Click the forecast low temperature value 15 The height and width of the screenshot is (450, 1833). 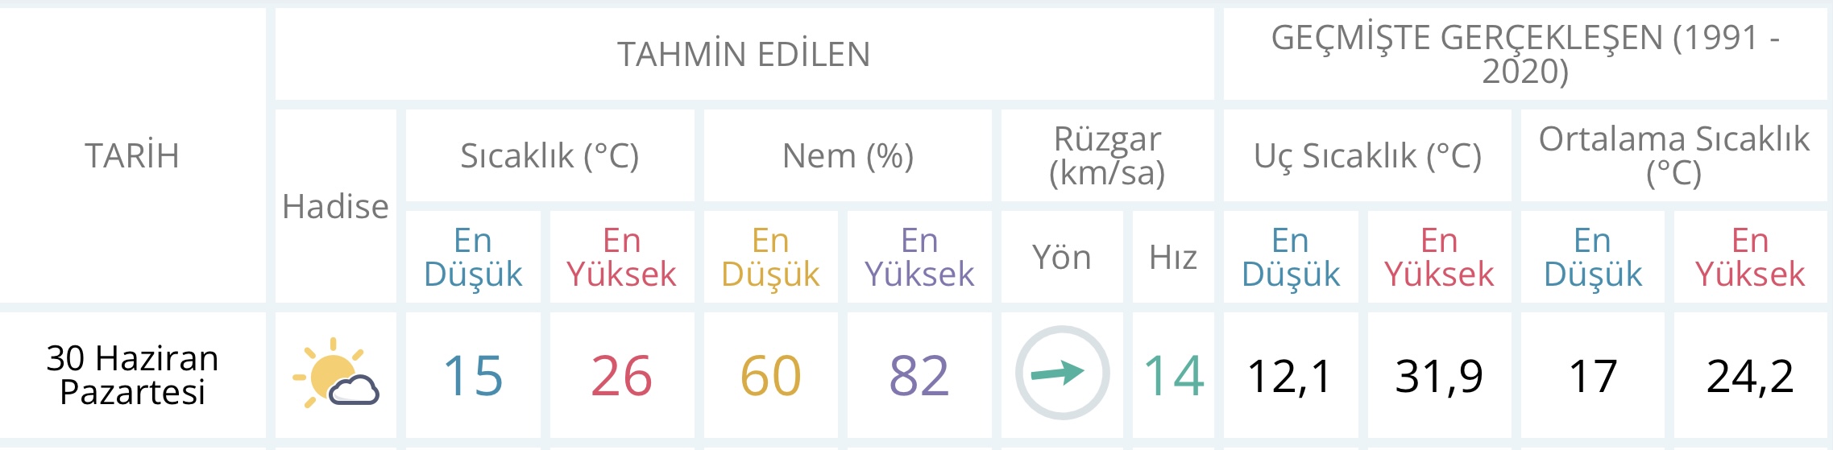[473, 376]
